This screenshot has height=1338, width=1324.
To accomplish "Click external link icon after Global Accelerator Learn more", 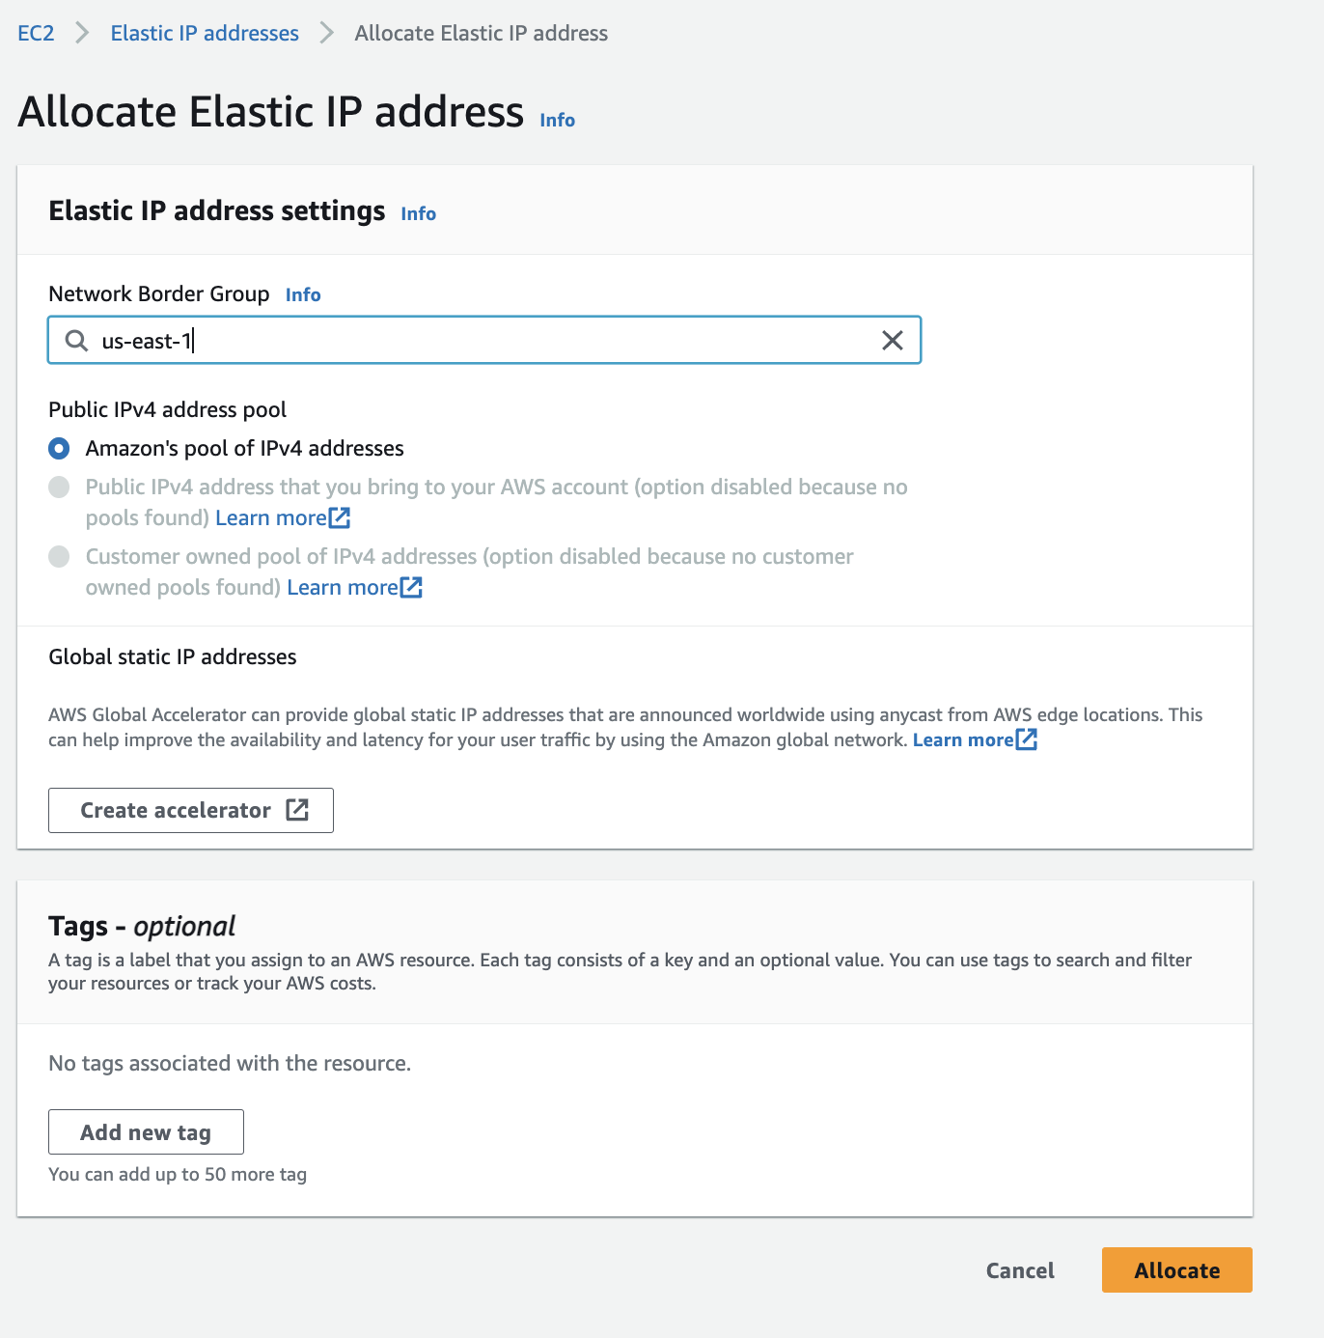I will pyautogui.click(x=1027, y=740).
